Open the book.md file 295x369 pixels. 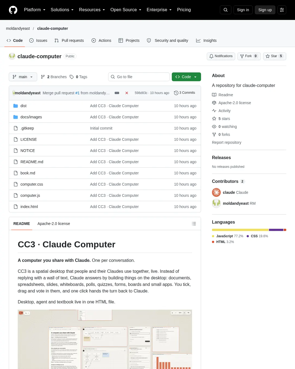point(28,173)
